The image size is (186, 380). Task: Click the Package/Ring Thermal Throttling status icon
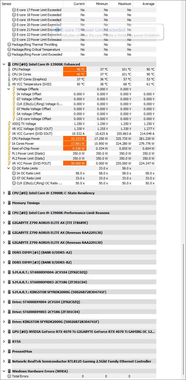tap(9, 45)
